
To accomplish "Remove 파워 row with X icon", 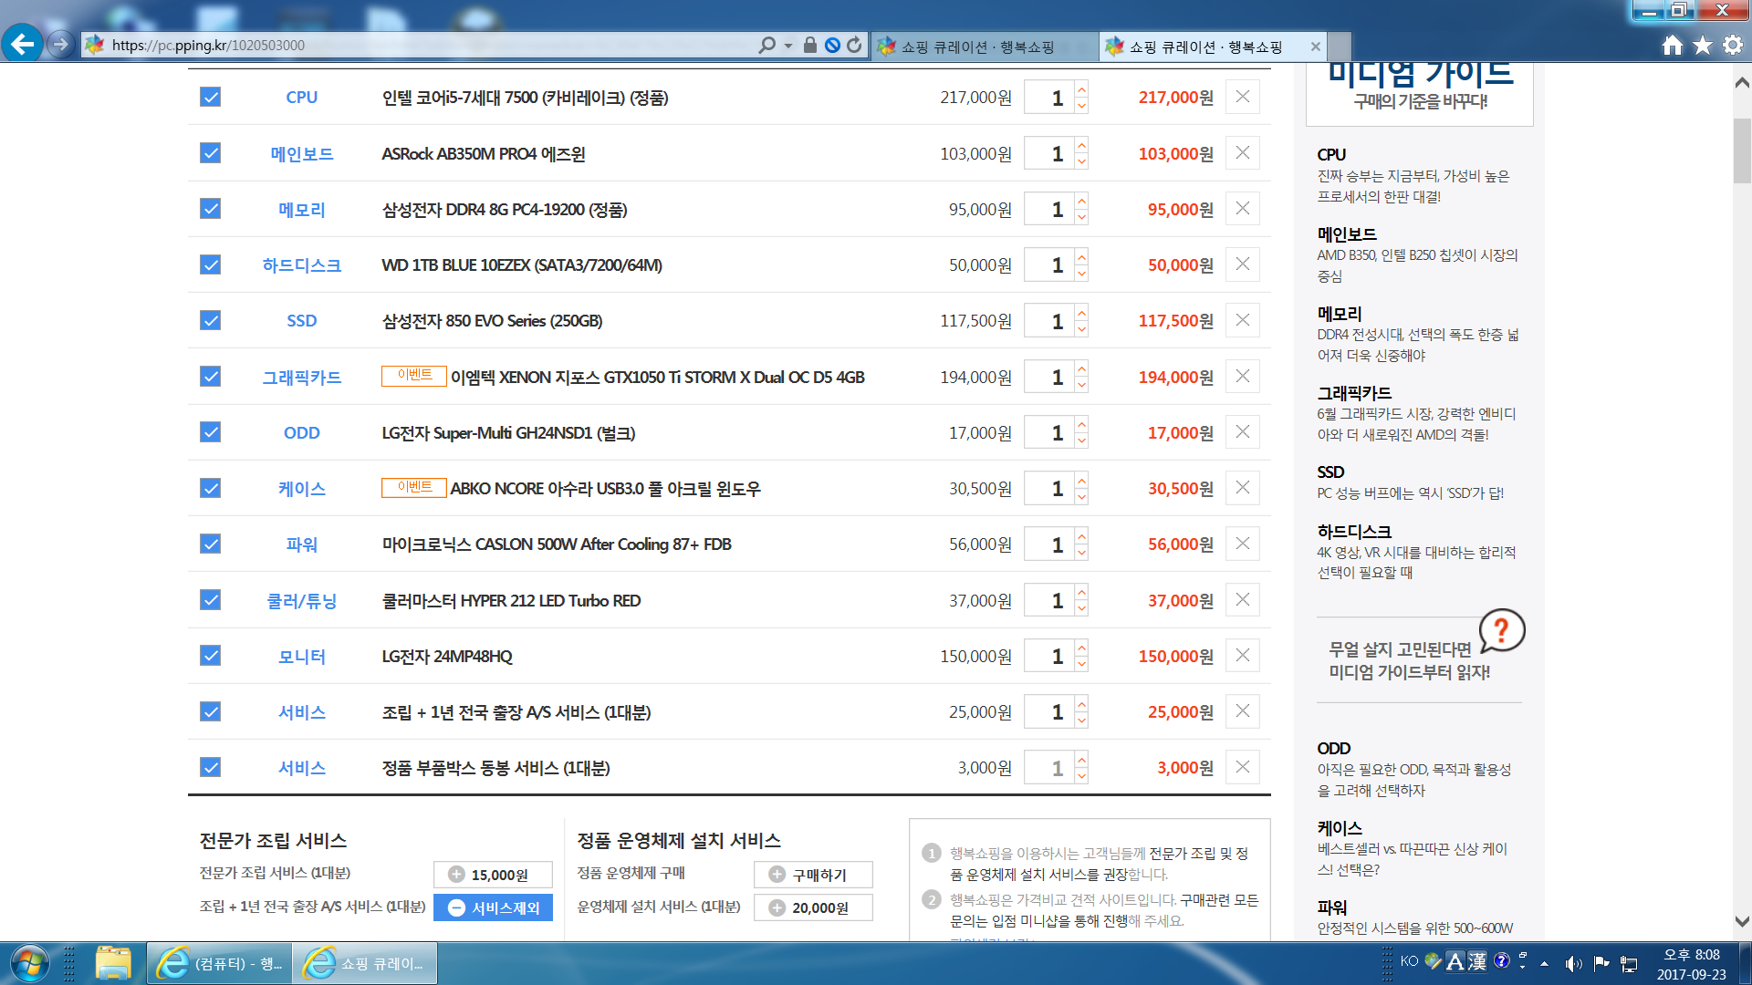I will [x=1243, y=544].
